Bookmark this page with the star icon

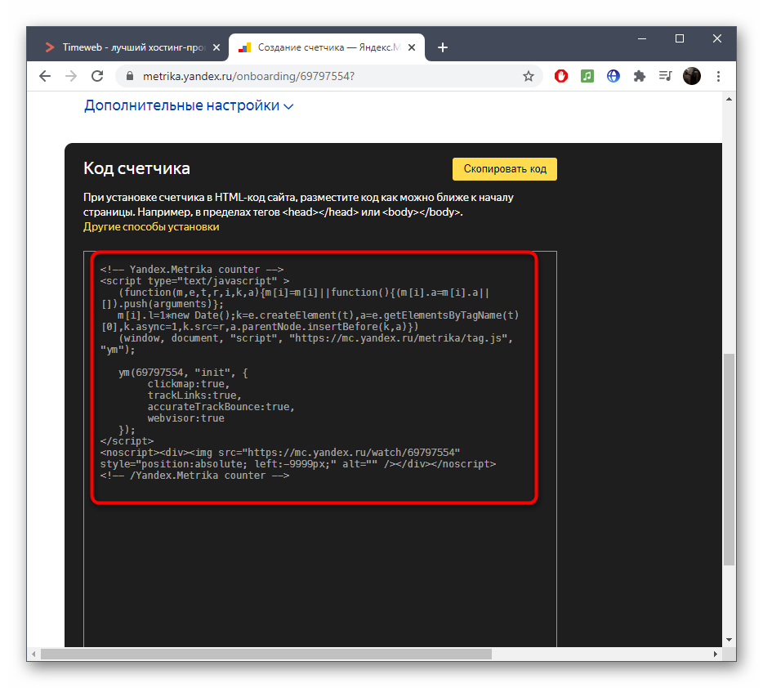[529, 76]
